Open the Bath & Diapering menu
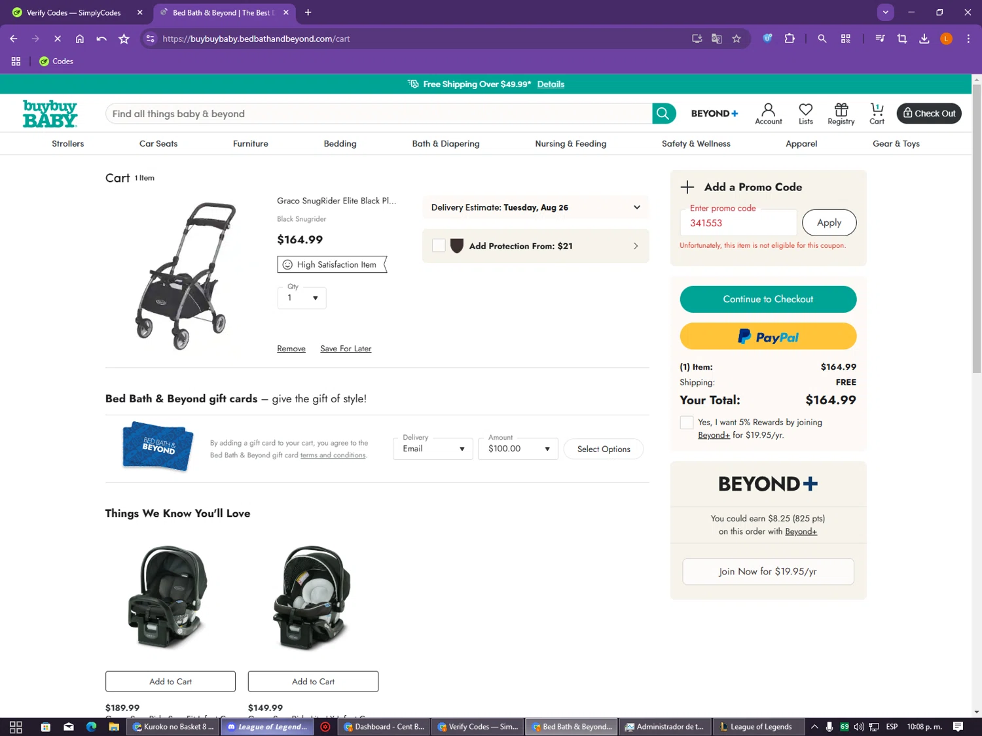This screenshot has height=736, width=982. (446, 144)
